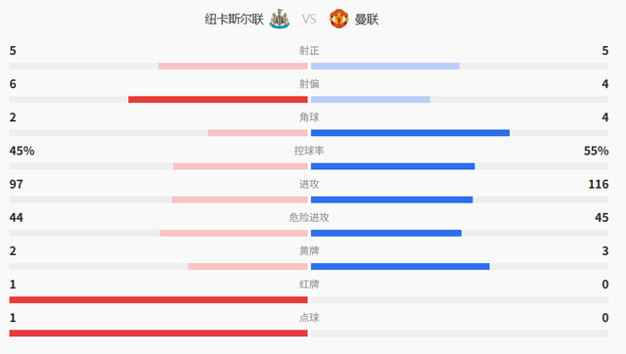Viewport: 626px width, 354px height.
Task: Select the 点球 stat label
Action: click(x=309, y=318)
